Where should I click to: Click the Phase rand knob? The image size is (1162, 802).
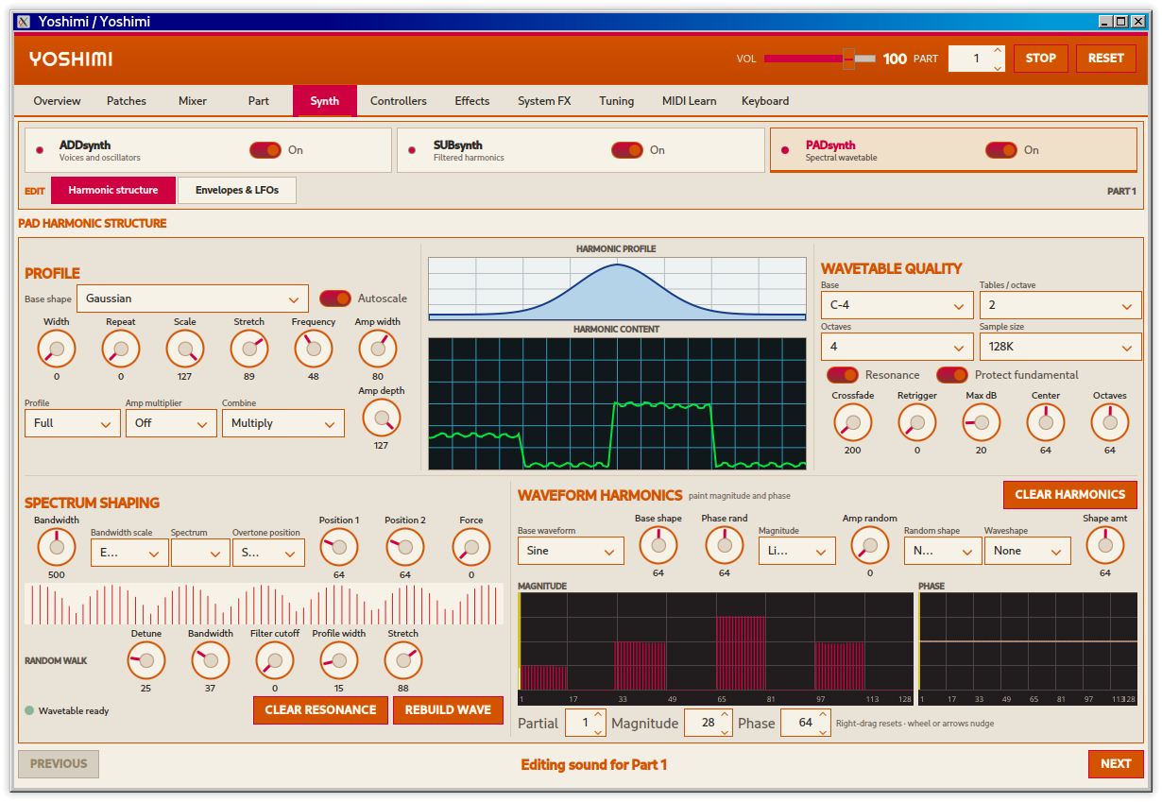(725, 545)
